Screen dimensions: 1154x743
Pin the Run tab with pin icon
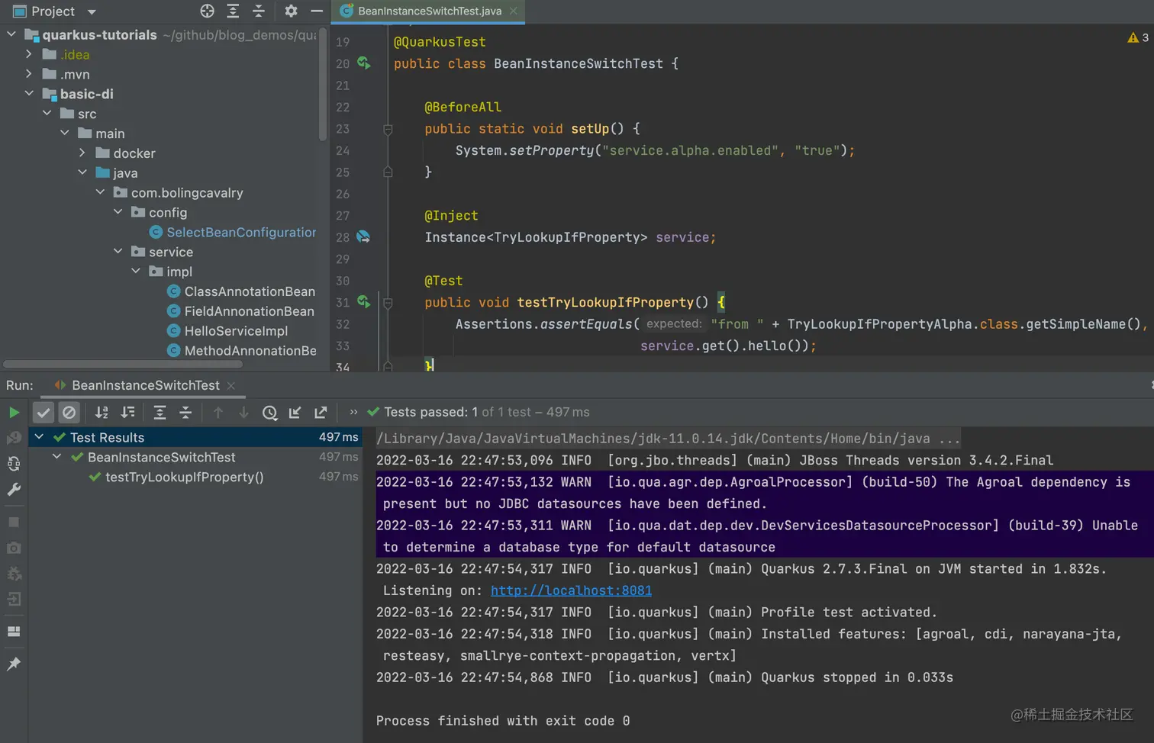[x=14, y=664]
